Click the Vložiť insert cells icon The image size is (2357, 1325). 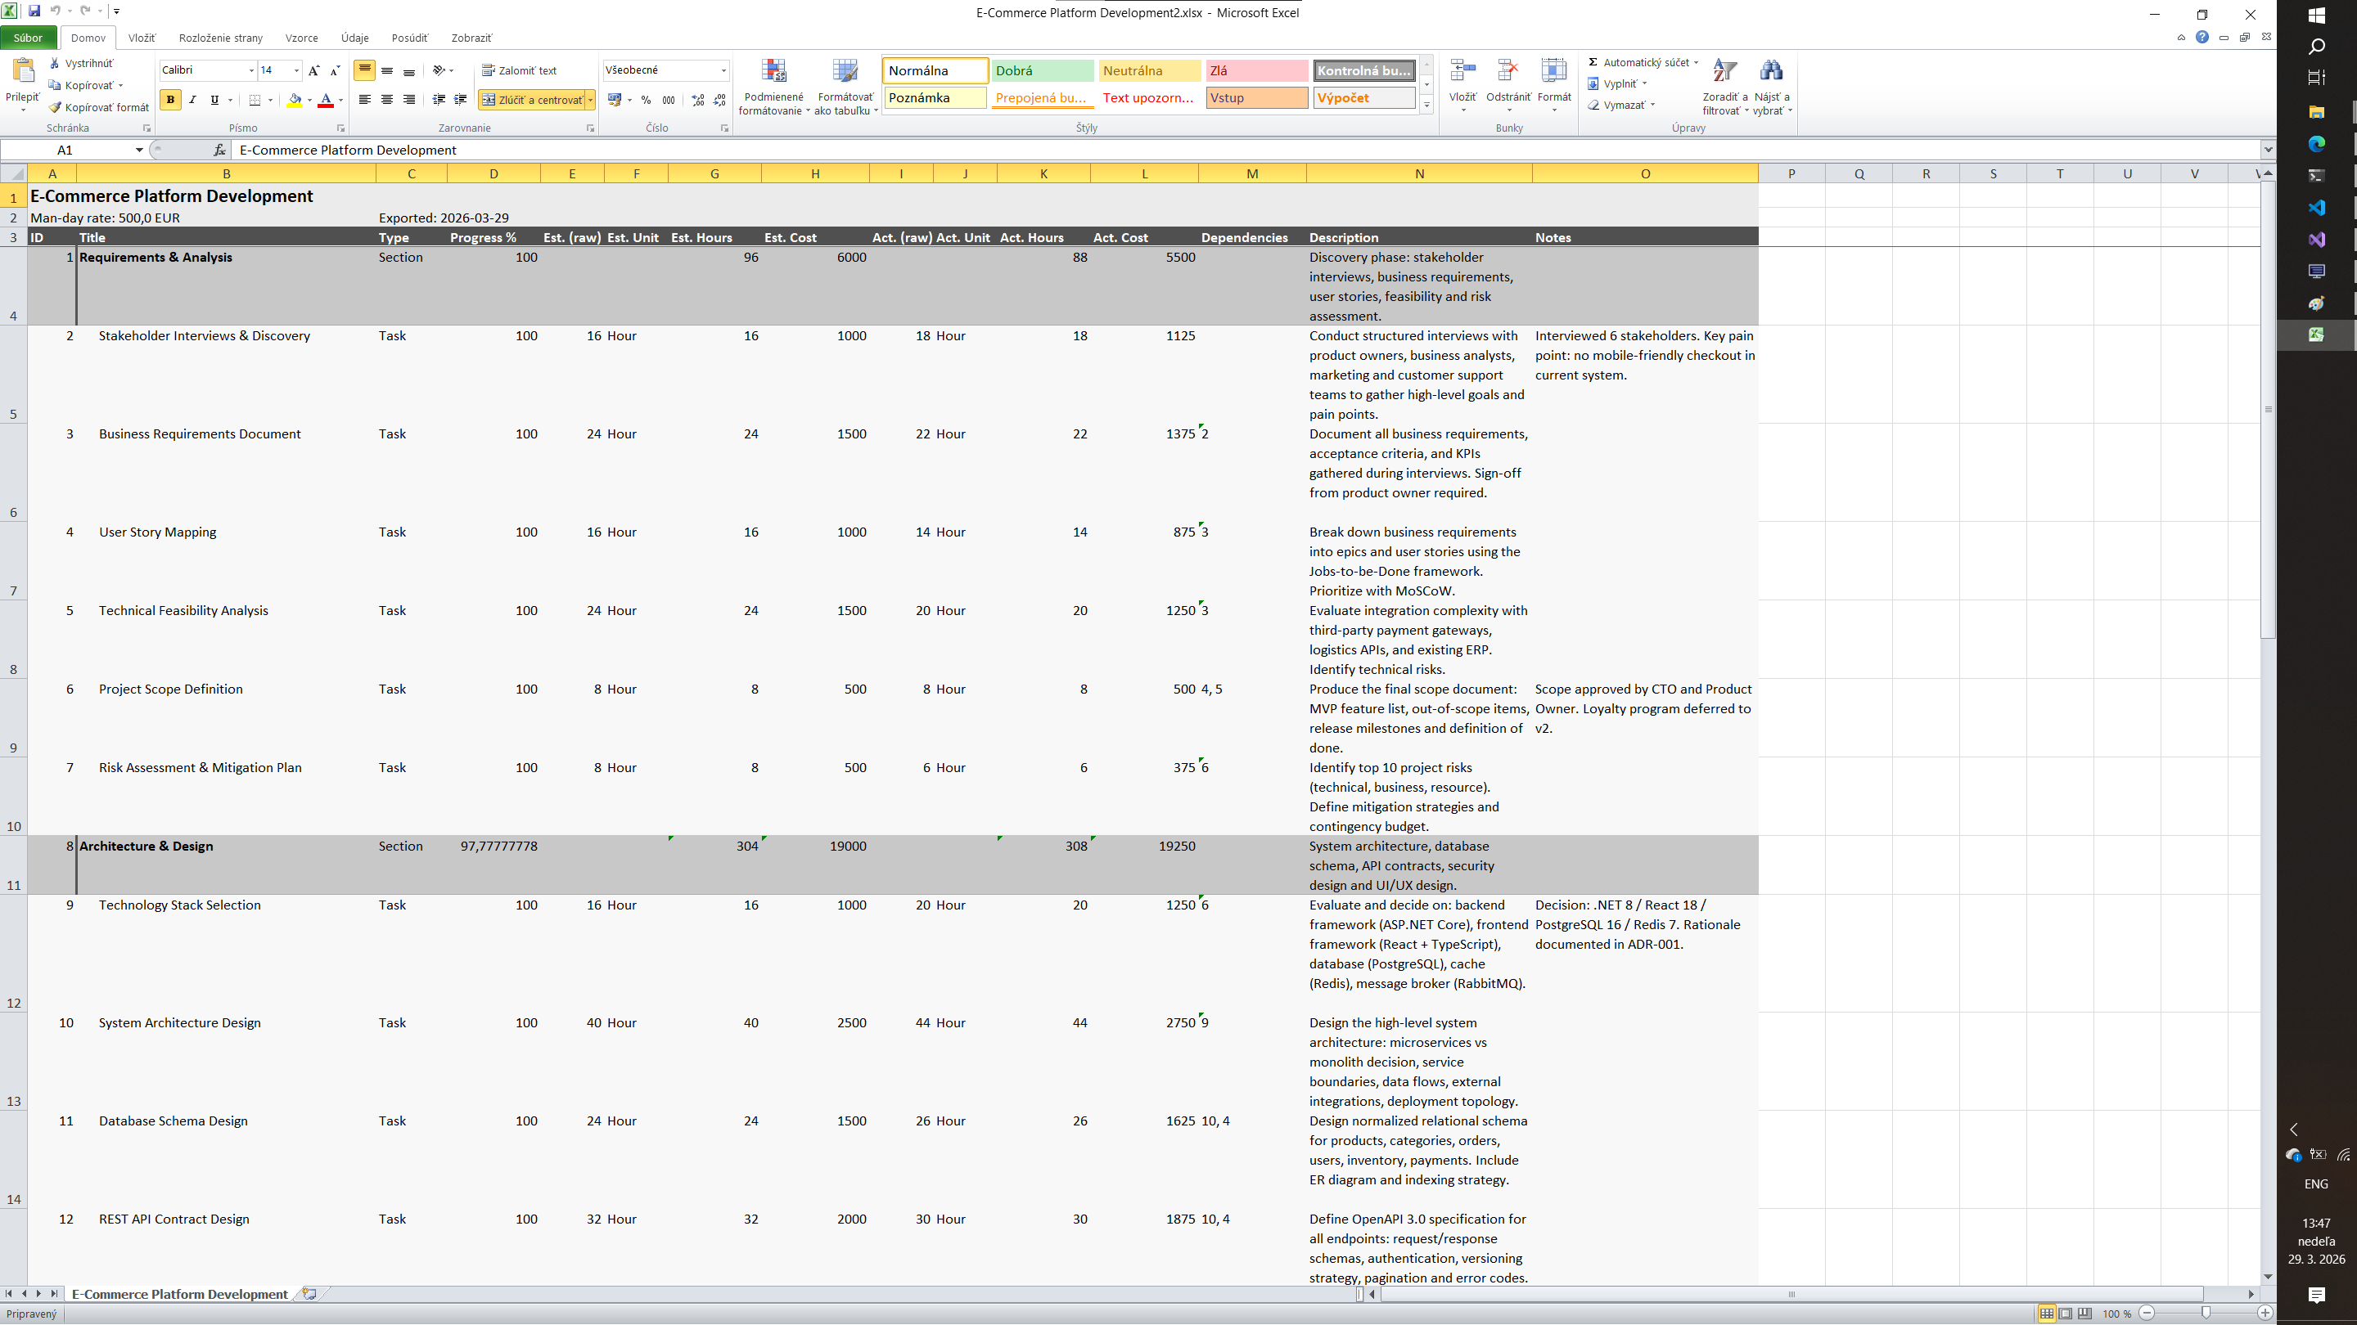1462,71
